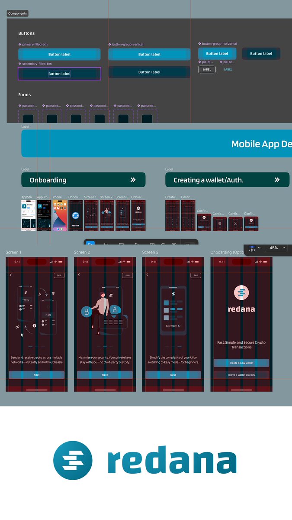This screenshot has width=292, height=520.
Task: Click the blue button in button-group-horizontal
Action: (x=217, y=54)
